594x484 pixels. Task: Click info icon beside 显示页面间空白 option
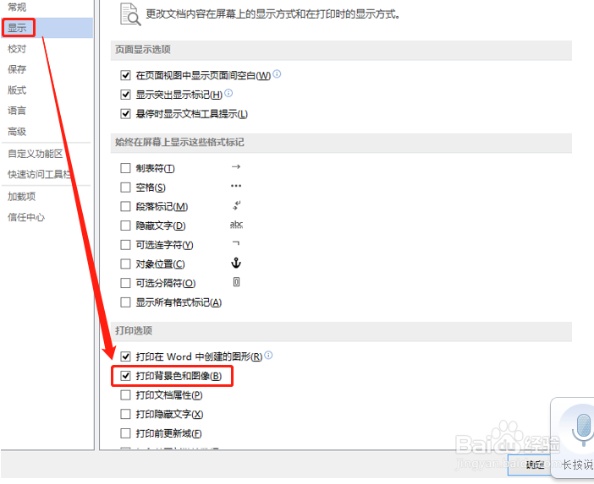(277, 73)
